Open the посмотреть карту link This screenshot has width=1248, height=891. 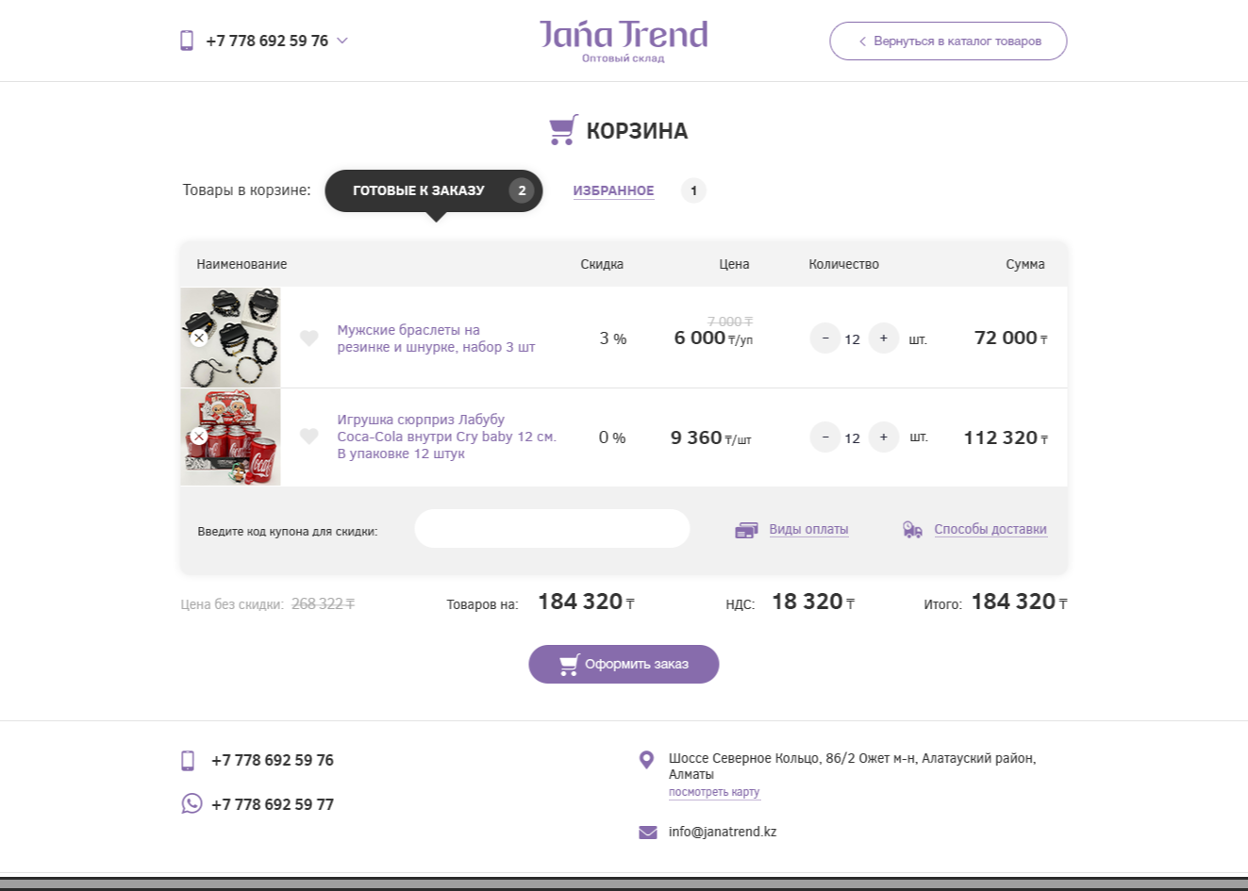[x=713, y=792]
